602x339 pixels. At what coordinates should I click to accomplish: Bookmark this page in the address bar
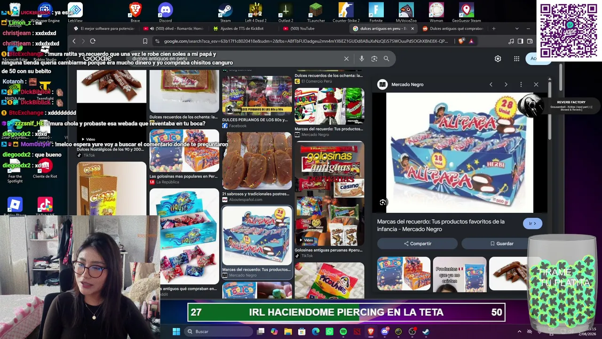145,41
